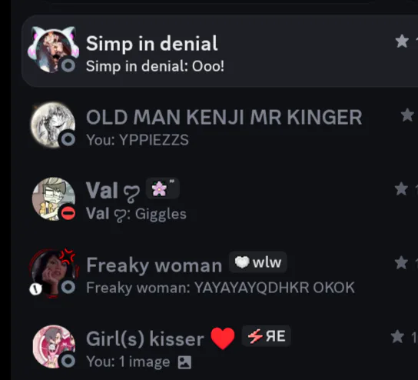Click the offline status ring on Freaky woman

coord(68,287)
